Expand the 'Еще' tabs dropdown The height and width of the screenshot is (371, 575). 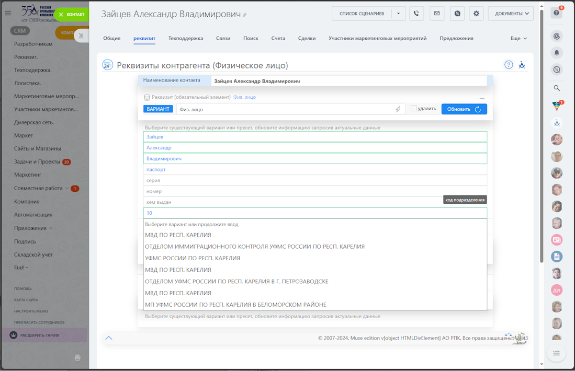tap(518, 38)
